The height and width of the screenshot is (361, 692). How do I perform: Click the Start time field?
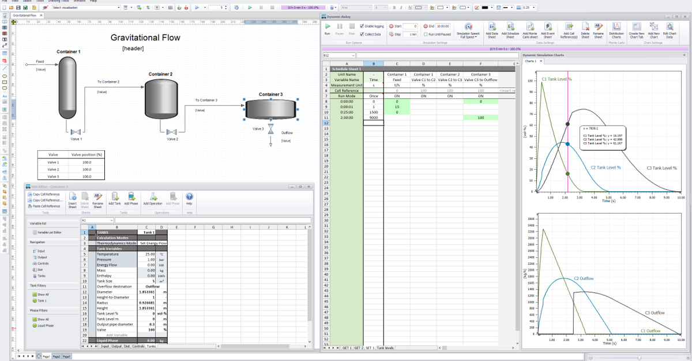[410, 26]
